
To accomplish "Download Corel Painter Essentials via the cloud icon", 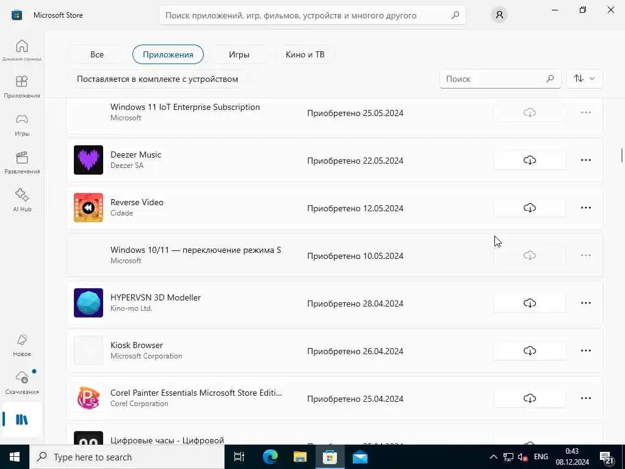I will pyautogui.click(x=529, y=398).
